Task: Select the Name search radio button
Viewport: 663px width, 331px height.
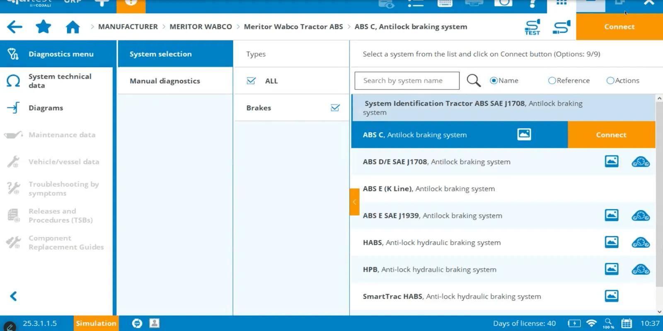Action: pyautogui.click(x=494, y=80)
